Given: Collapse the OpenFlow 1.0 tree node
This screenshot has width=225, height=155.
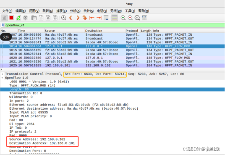Looking at the screenshot, I should tap(2, 78).
